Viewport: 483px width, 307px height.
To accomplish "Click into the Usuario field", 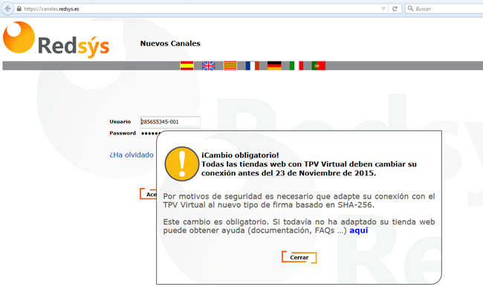I will 170,121.
